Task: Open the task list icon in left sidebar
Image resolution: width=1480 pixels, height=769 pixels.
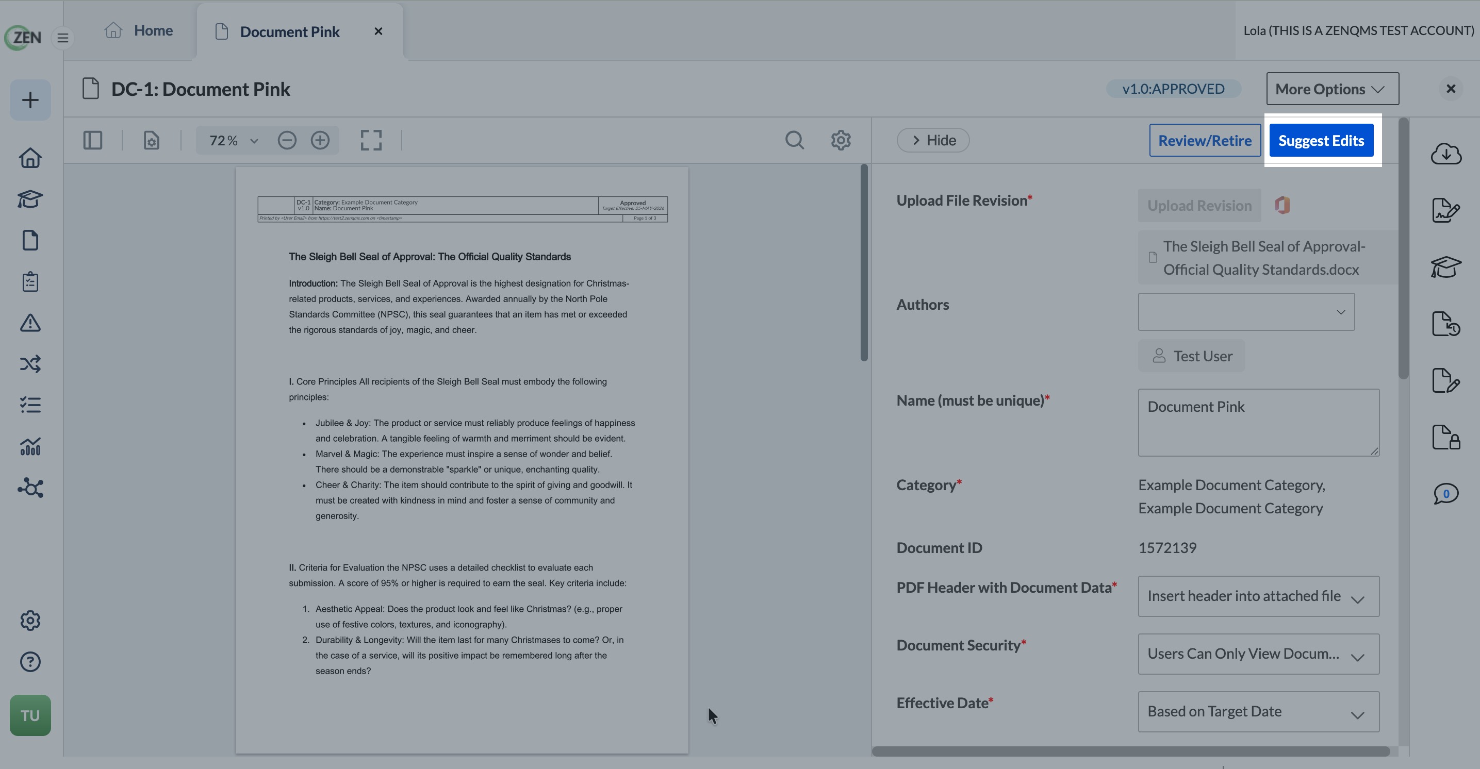Action: (30, 406)
